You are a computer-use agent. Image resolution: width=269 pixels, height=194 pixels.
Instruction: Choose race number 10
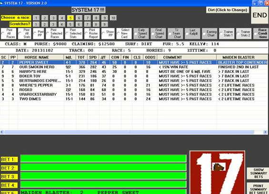point(113,18)
